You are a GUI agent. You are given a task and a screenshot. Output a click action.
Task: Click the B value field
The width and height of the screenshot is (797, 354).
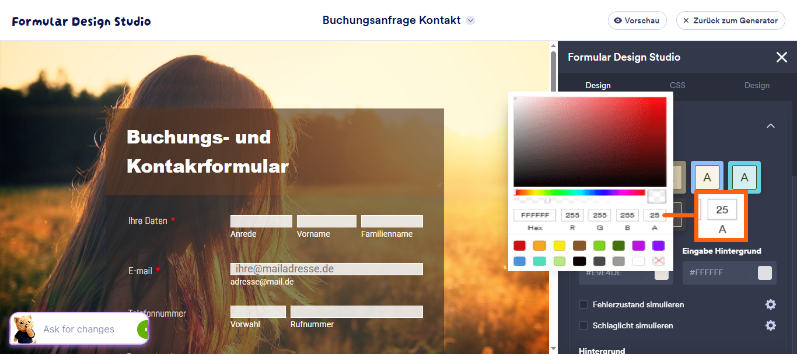[x=627, y=215]
